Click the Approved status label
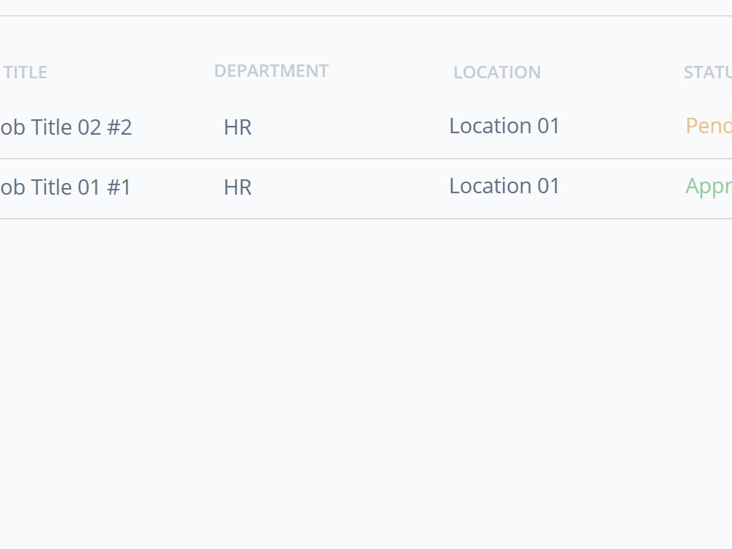The image size is (732, 549). (707, 187)
